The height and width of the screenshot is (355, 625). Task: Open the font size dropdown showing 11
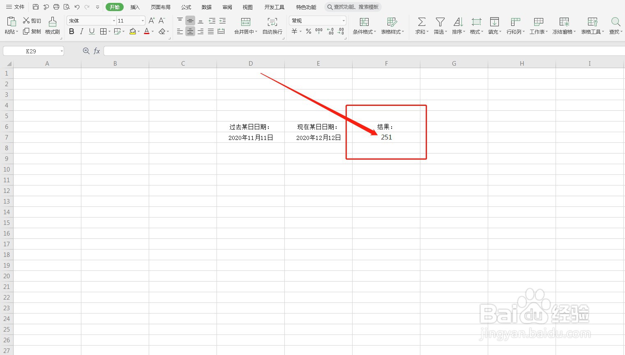click(143, 21)
